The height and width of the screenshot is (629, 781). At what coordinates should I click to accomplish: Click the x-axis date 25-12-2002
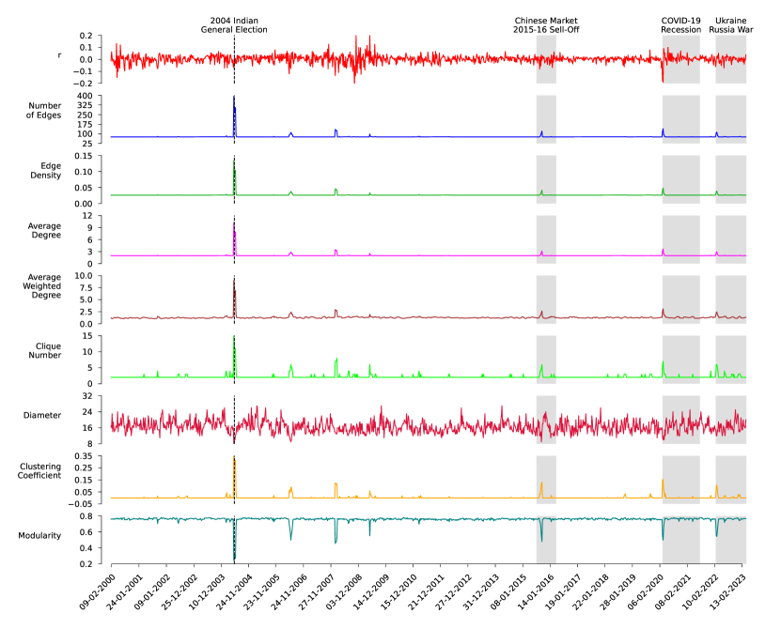click(180, 591)
